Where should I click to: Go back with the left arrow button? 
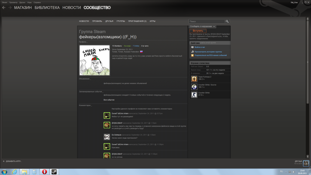coord(4,8)
